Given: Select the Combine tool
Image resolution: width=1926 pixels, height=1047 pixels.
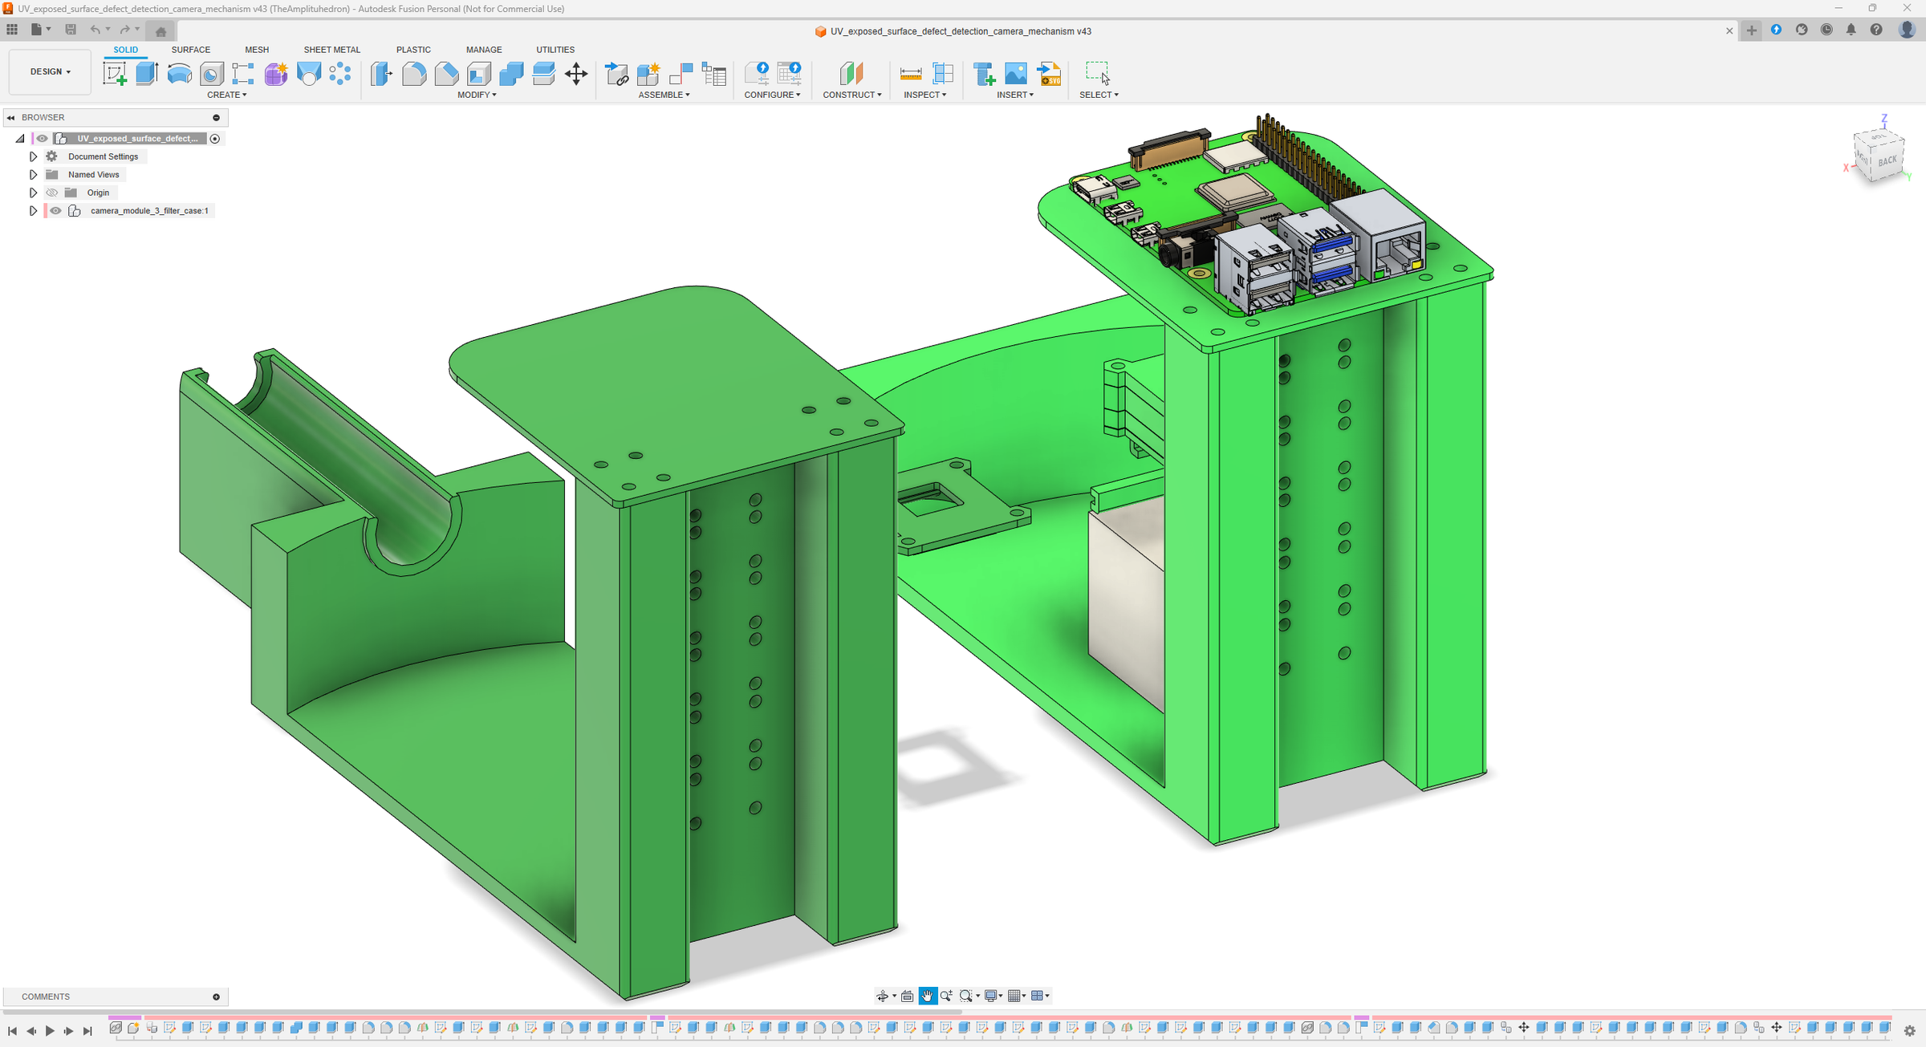Looking at the screenshot, I should click(511, 74).
